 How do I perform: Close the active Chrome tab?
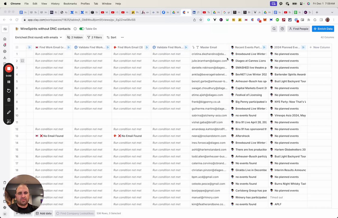pos(188,12)
